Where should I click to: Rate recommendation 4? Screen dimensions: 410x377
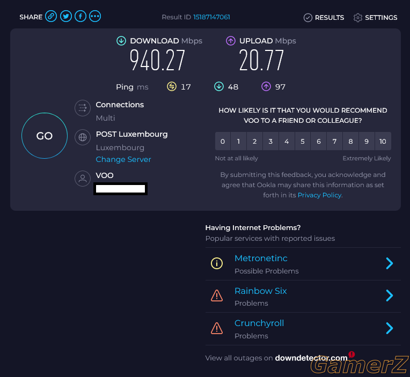tap(287, 142)
